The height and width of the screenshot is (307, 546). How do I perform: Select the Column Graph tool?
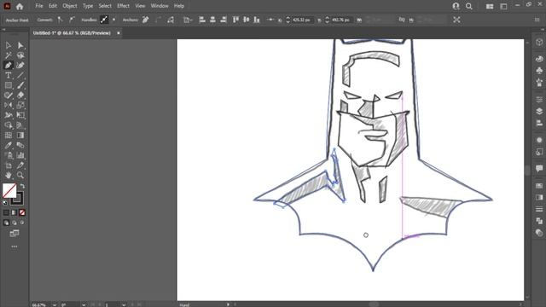[x=20, y=155]
